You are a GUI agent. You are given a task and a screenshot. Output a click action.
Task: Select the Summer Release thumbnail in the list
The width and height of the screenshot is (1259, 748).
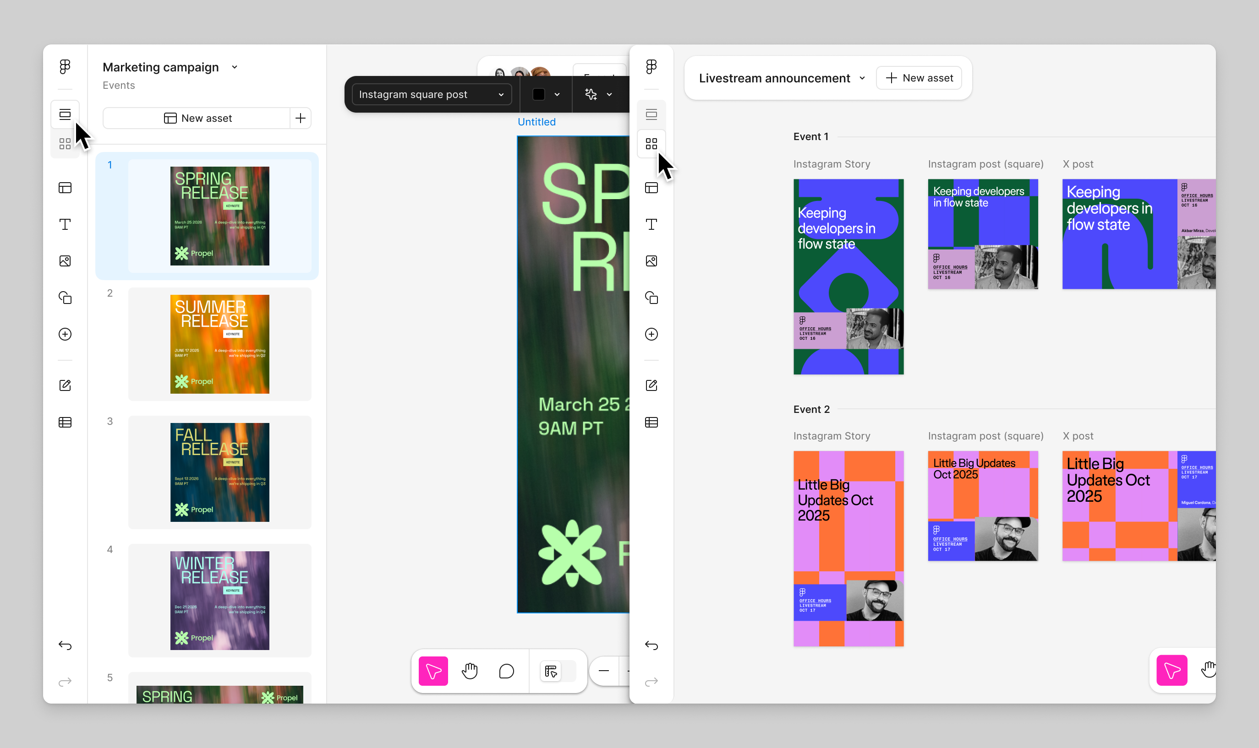coord(220,344)
